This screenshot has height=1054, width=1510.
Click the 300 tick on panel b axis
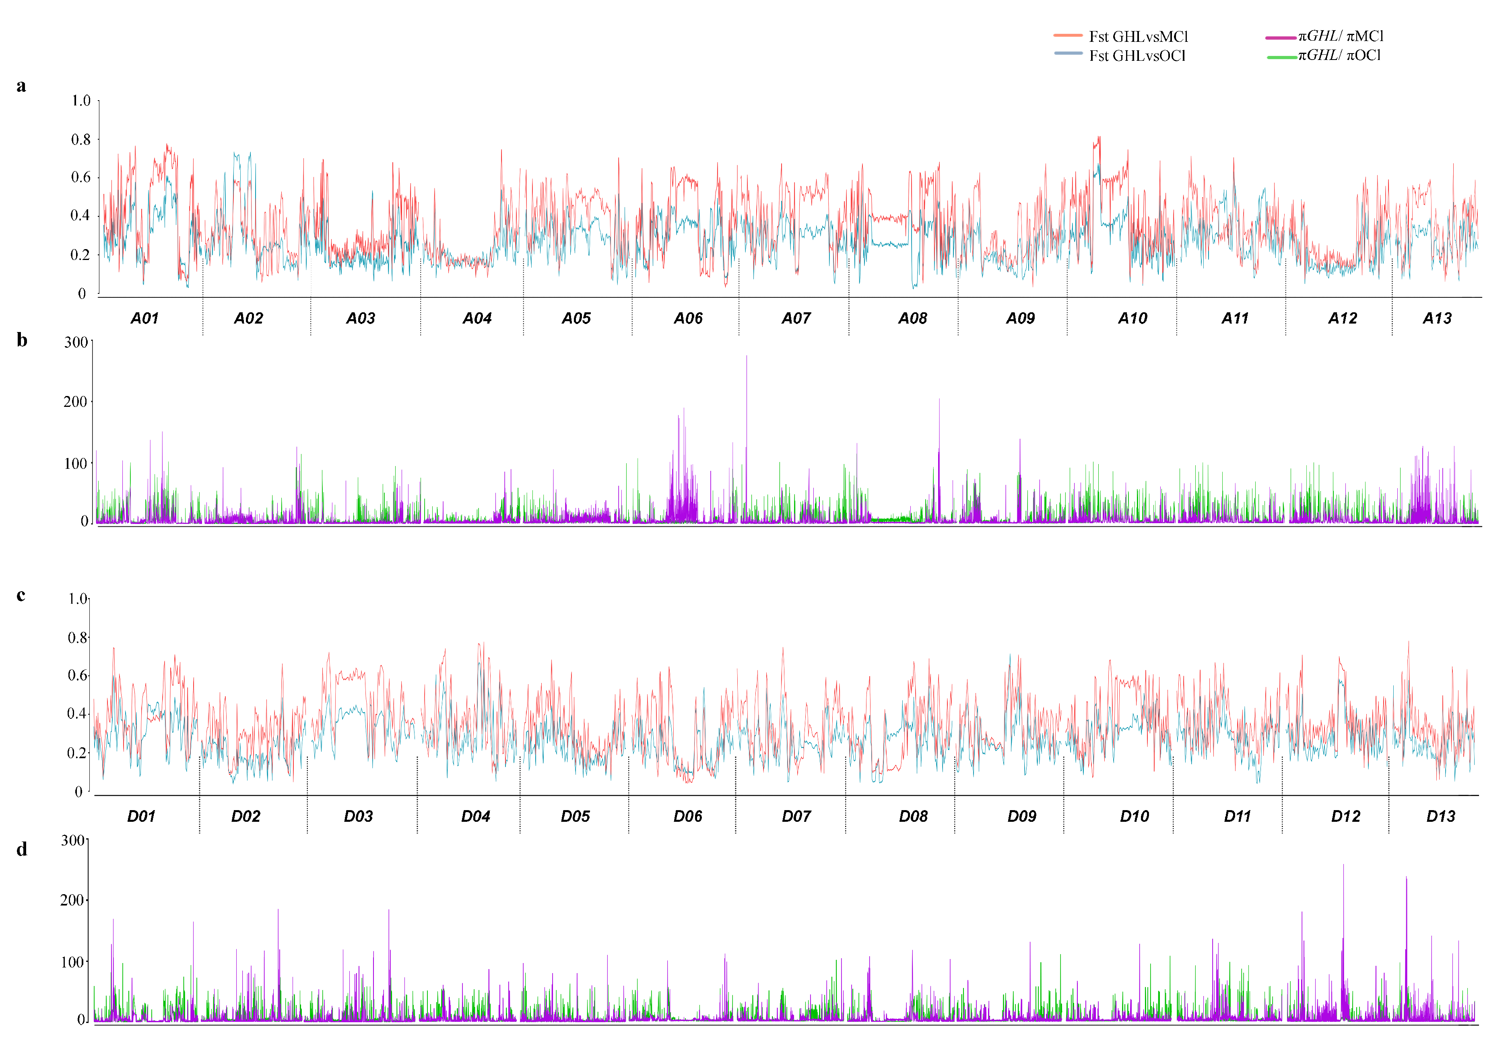pos(76,342)
